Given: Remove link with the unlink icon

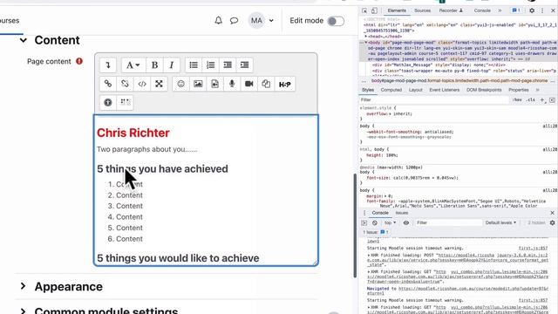Looking at the screenshot, I should pos(125,84).
